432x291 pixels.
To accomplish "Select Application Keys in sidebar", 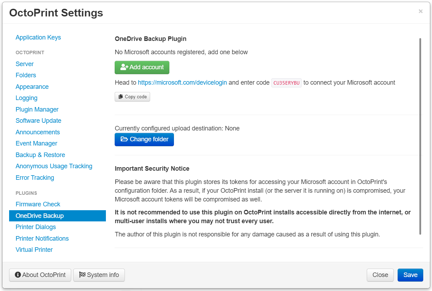I will (38, 37).
